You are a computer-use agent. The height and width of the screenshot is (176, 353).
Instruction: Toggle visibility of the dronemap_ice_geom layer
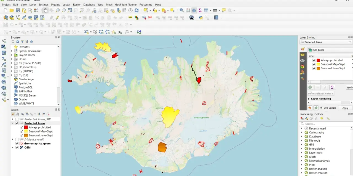(17, 144)
